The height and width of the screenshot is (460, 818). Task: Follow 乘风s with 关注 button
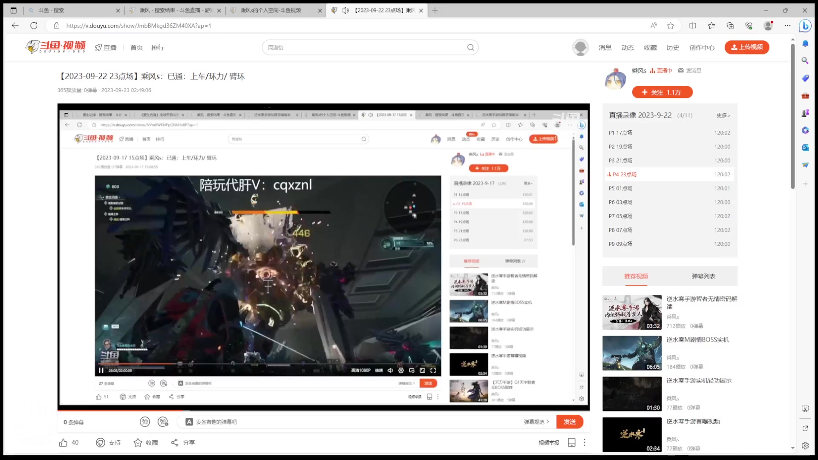pos(662,92)
